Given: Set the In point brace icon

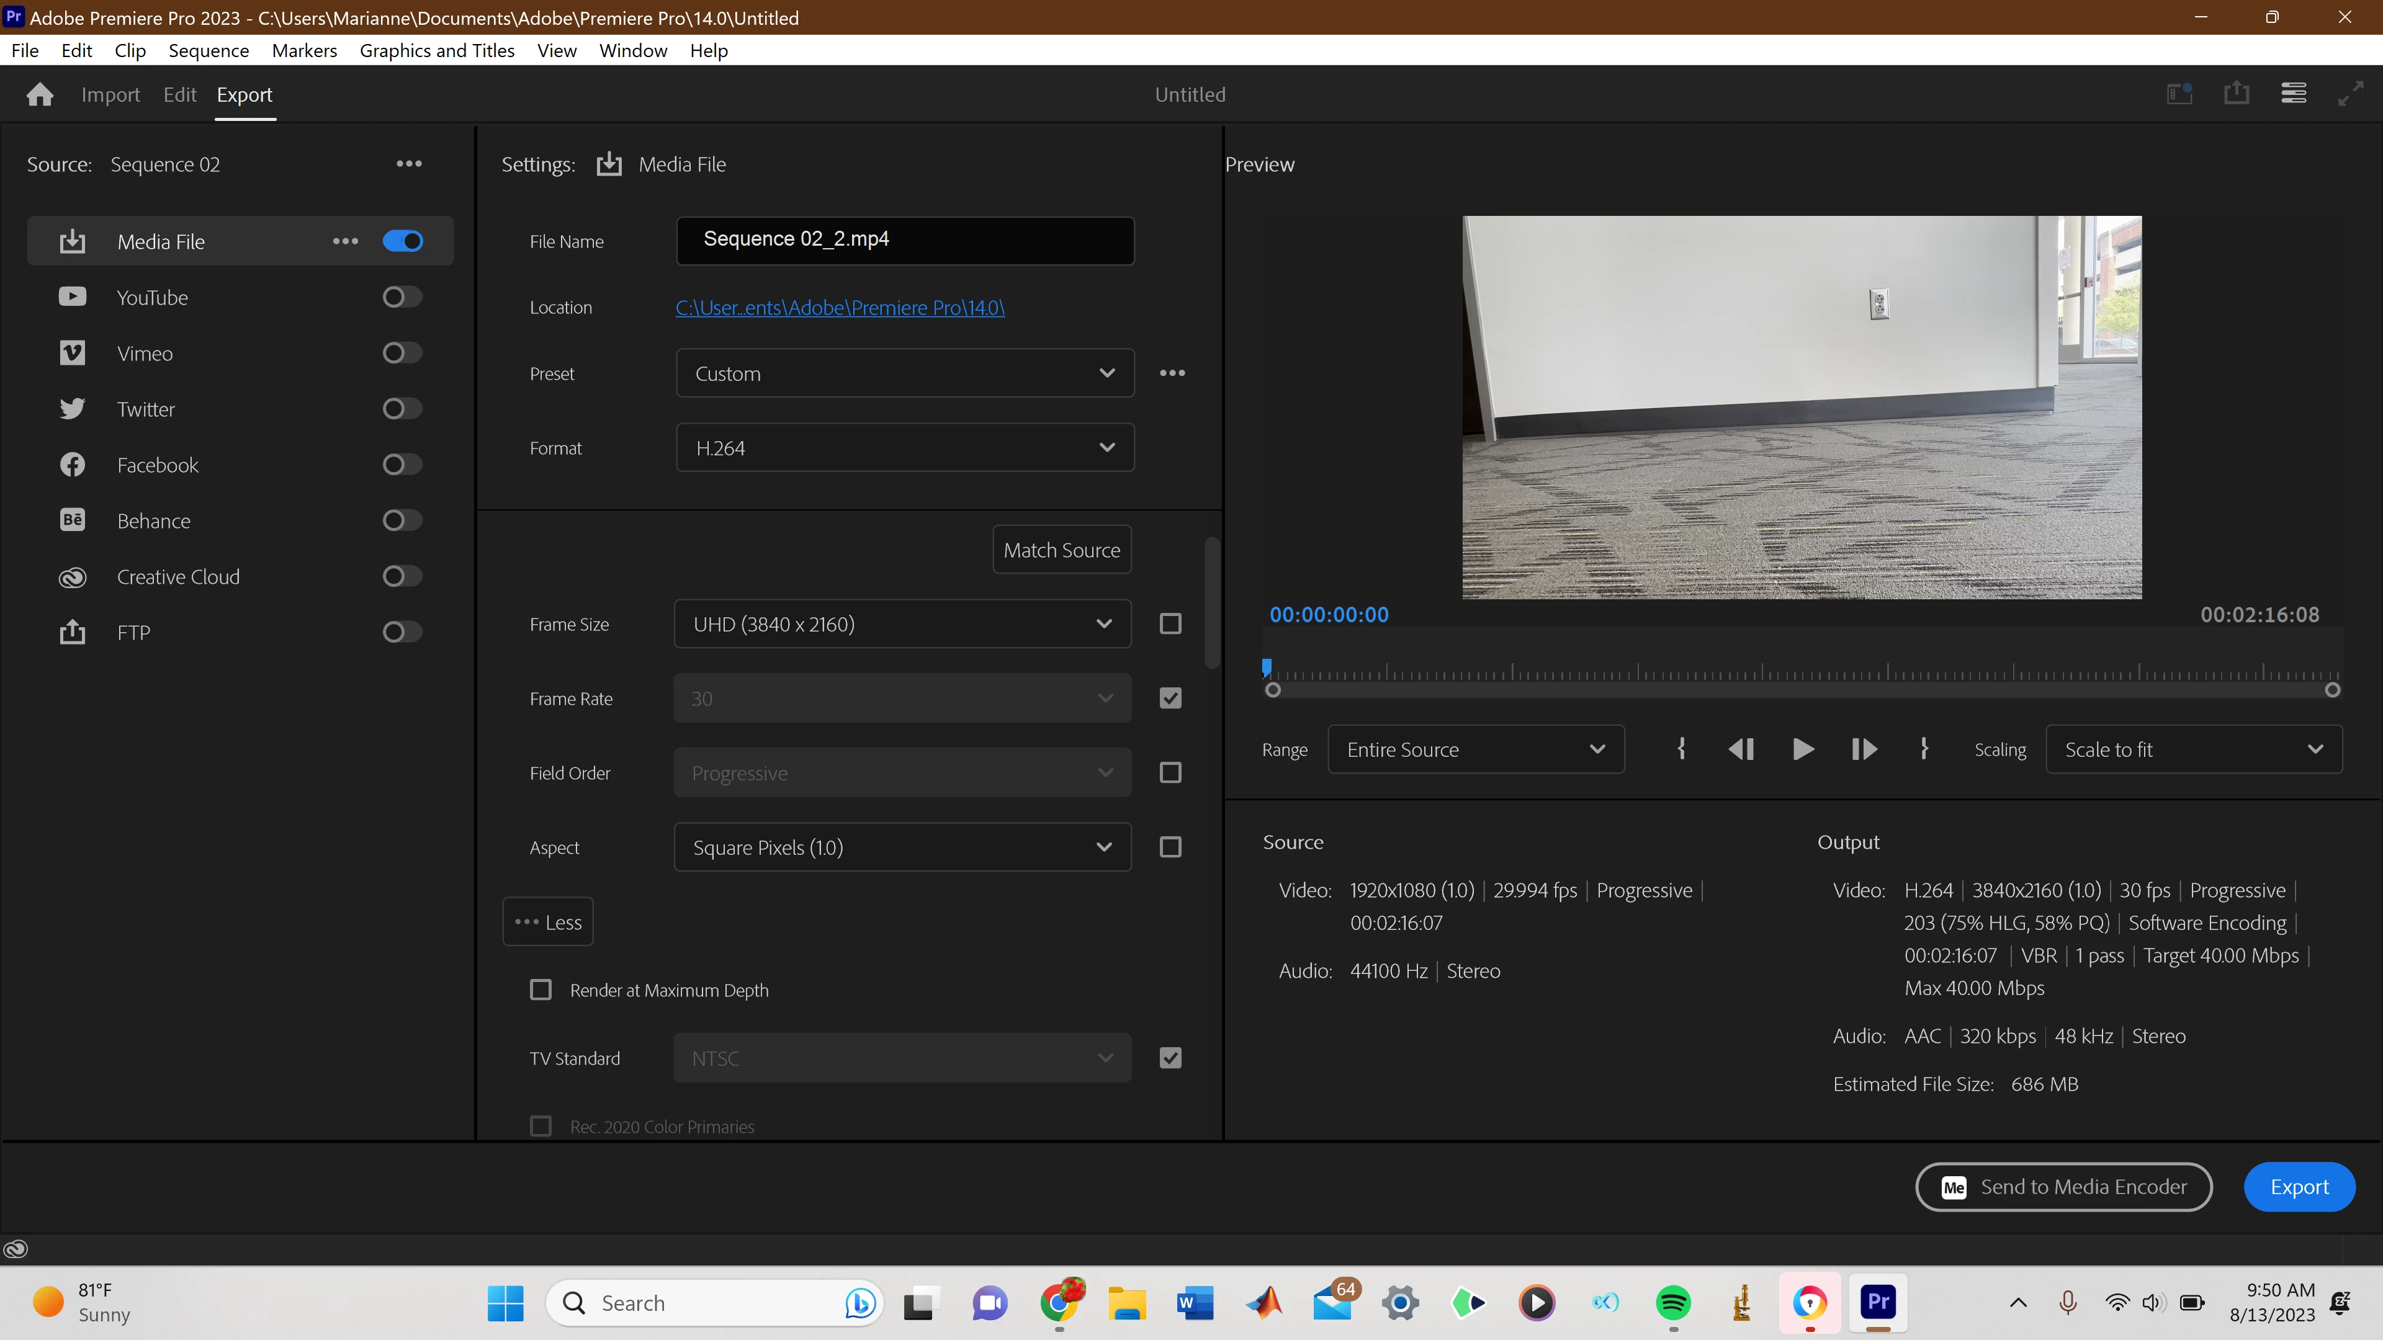Looking at the screenshot, I should click(1681, 749).
